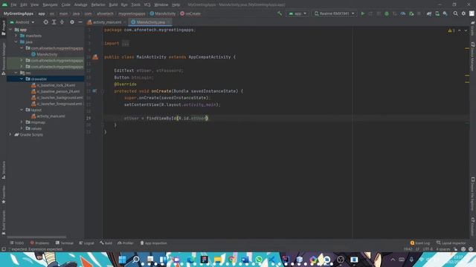Image resolution: width=476 pixels, height=267 pixels.
Task: Open the Build tool window
Action: click(106, 243)
